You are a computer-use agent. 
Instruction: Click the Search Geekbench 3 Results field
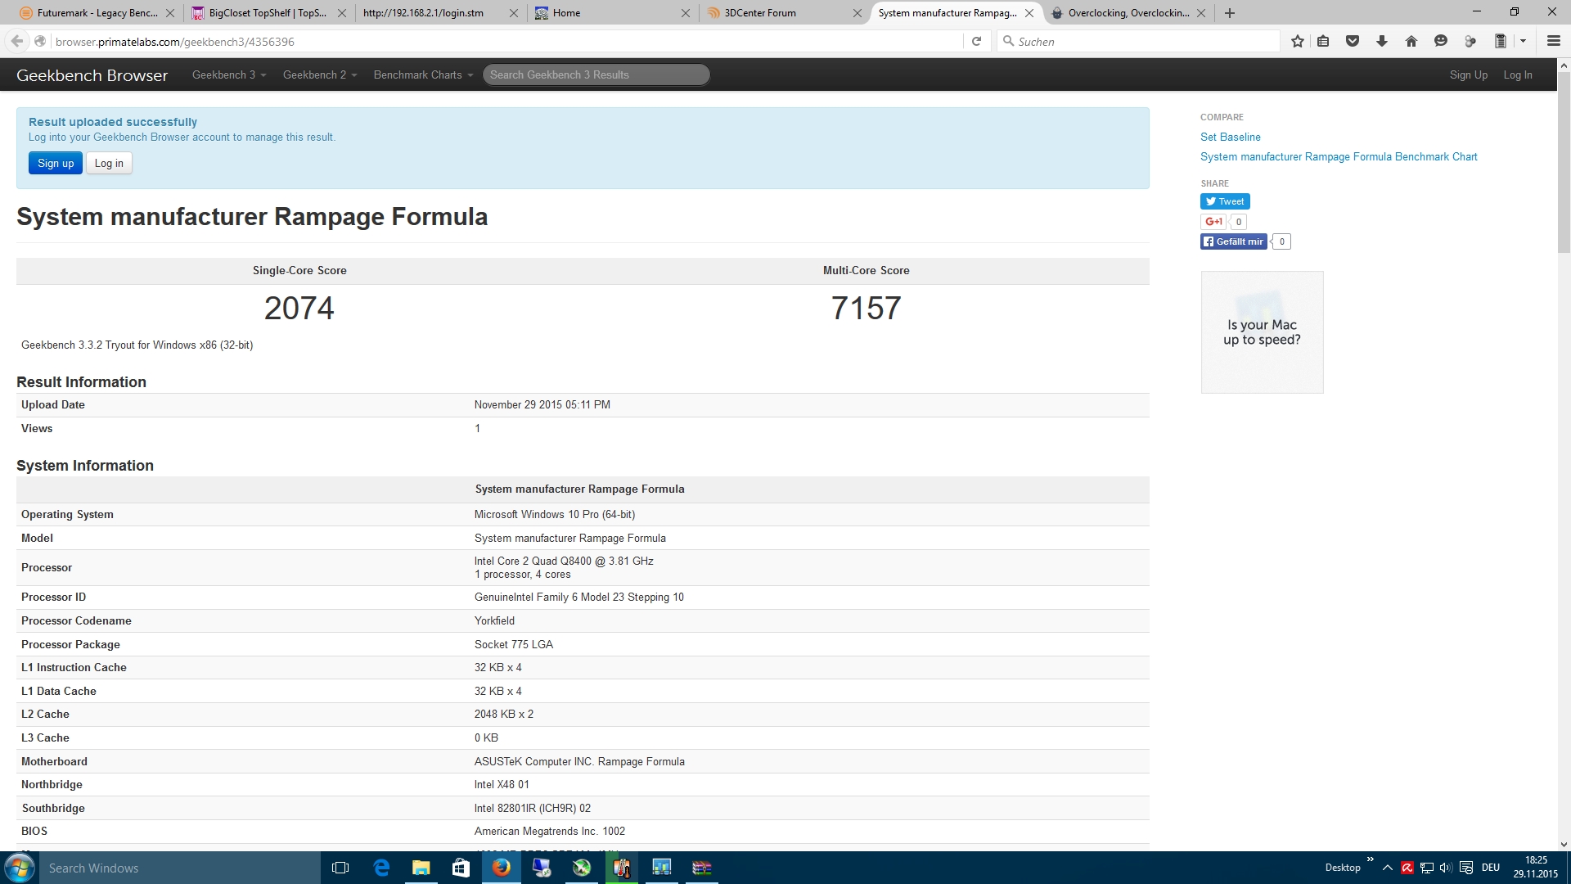596,74
